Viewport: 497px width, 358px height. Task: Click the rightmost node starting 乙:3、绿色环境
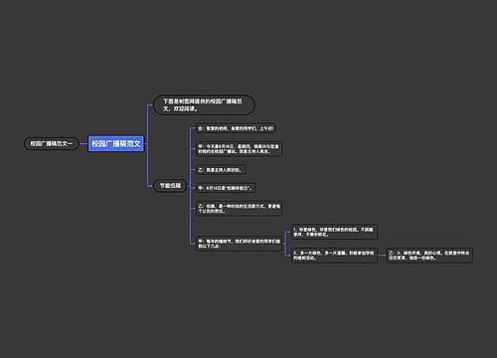pyautogui.click(x=429, y=256)
